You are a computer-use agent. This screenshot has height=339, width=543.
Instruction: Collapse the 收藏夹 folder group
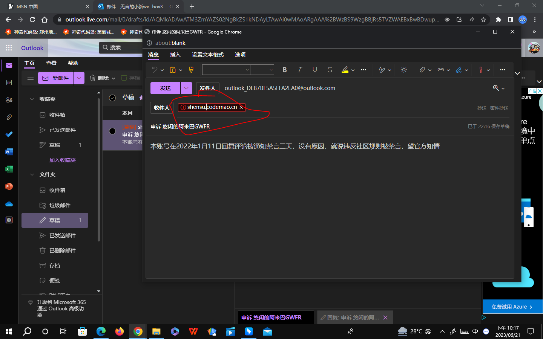[x=32, y=99]
